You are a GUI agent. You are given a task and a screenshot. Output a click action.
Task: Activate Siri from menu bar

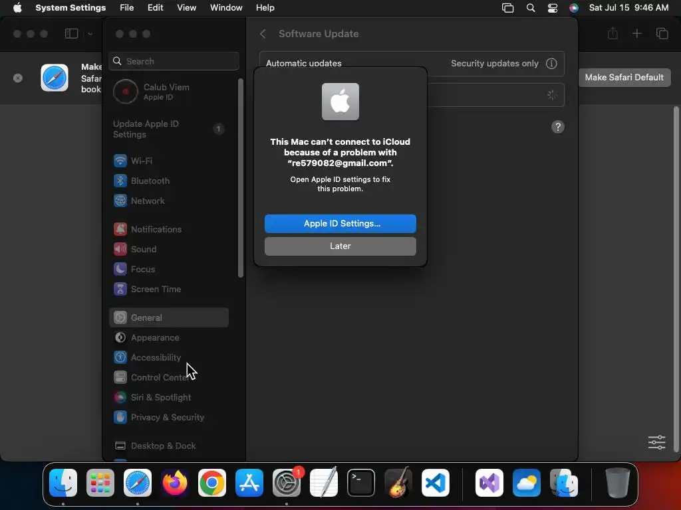tap(574, 8)
